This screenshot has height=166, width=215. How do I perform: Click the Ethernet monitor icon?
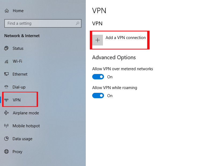tap(7, 74)
